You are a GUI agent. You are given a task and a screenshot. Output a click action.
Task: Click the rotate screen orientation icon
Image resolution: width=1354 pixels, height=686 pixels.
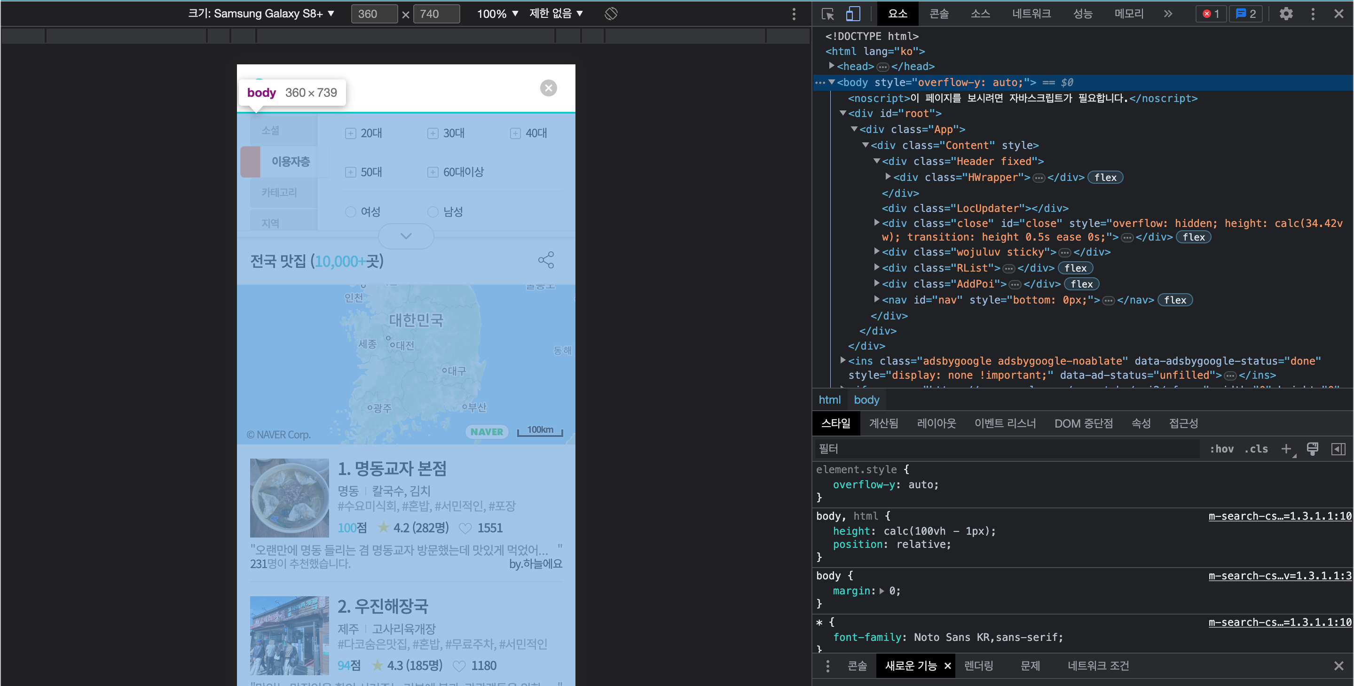[611, 14]
